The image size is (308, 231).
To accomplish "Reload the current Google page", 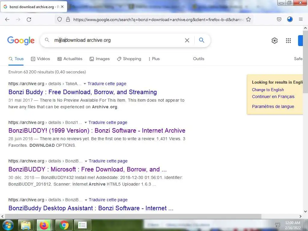I will pyautogui.click(x=29, y=20).
